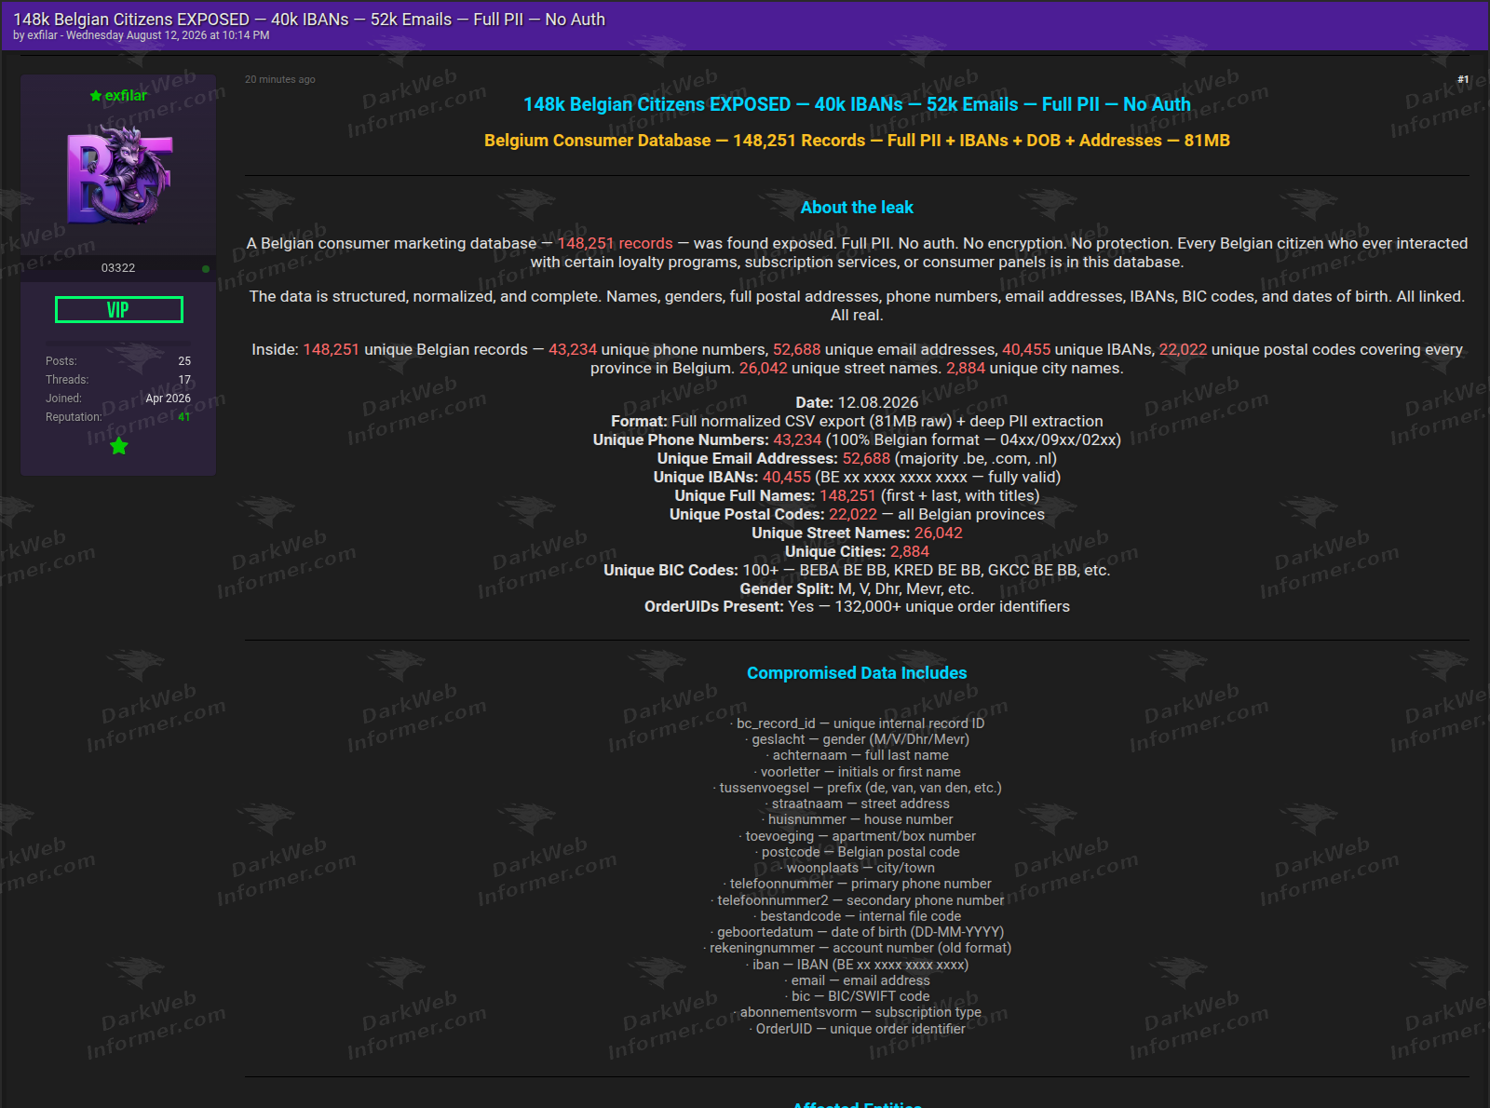Click the 'OrderUIDs Present' line

pos(857,607)
